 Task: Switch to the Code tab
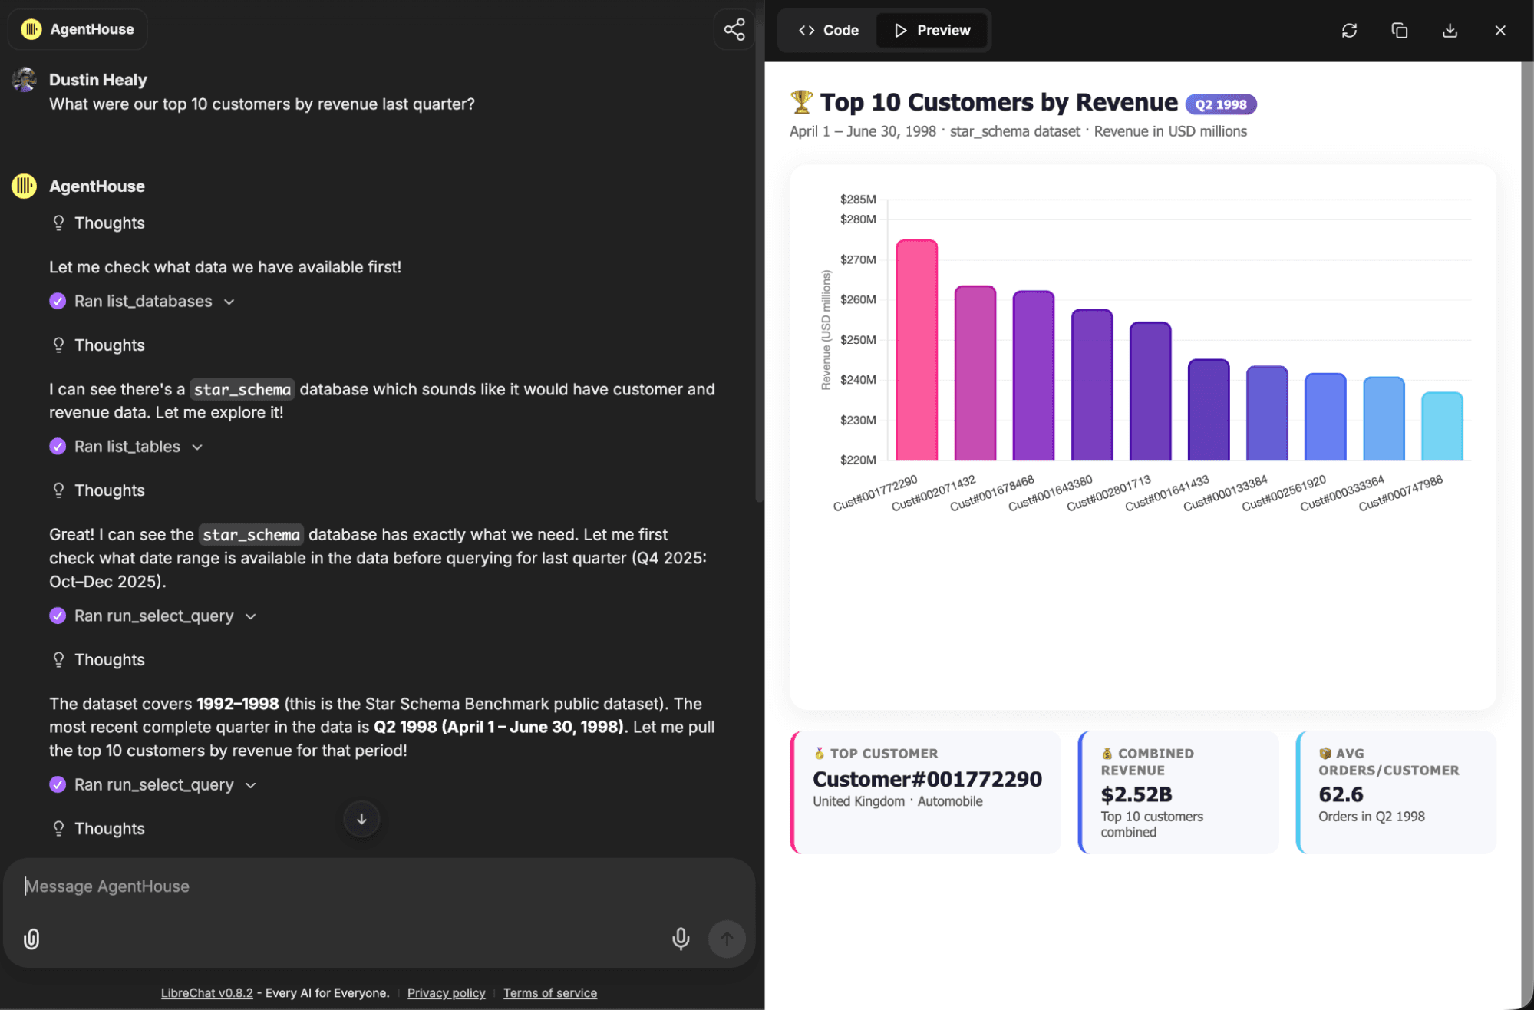[829, 31]
